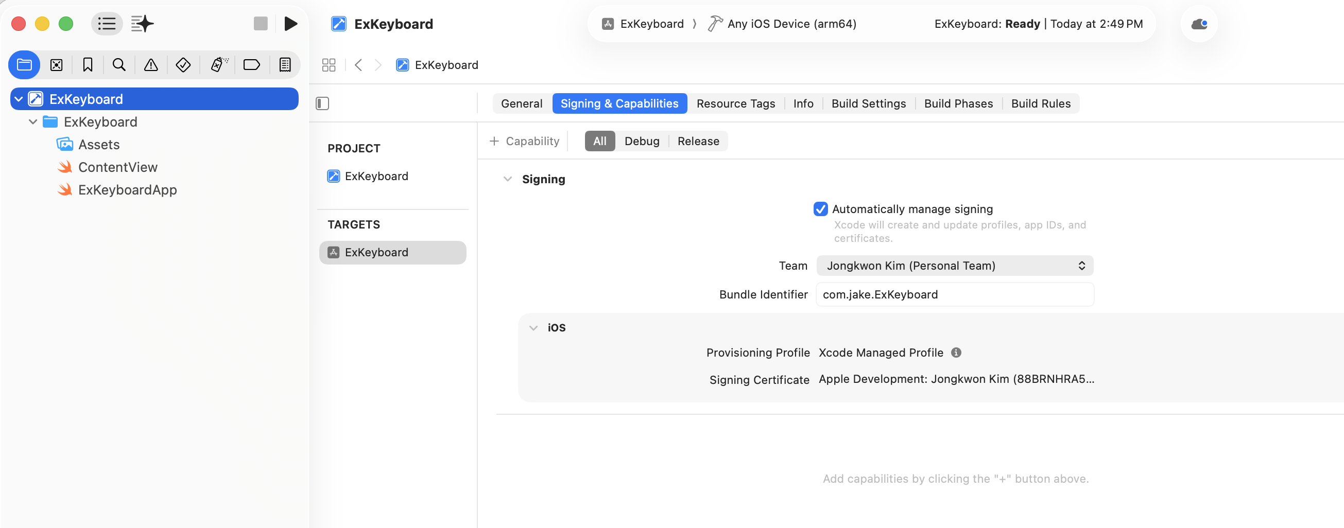Screen dimensions: 1344x528
Task: Click the ExKeyboard scheme app icon
Action: click(607, 24)
